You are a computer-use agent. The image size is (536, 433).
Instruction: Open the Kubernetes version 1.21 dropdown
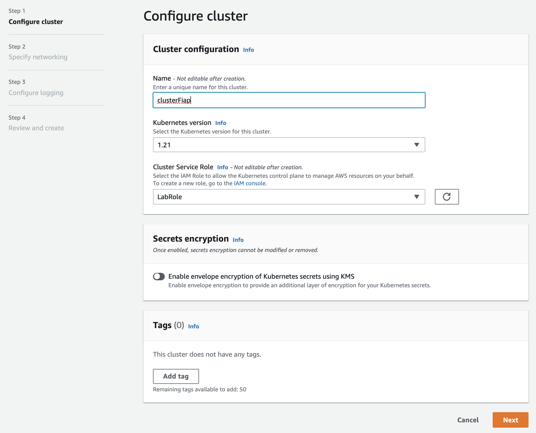(289, 145)
